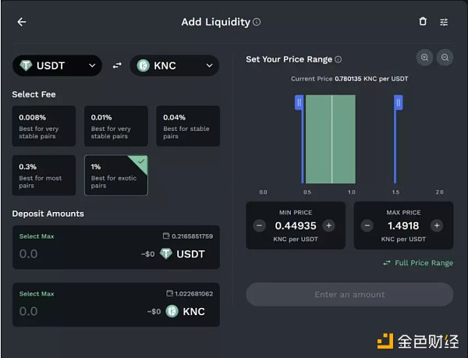The width and height of the screenshot is (468, 358).
Task: Click the back arrow icon
Action: 22,22
